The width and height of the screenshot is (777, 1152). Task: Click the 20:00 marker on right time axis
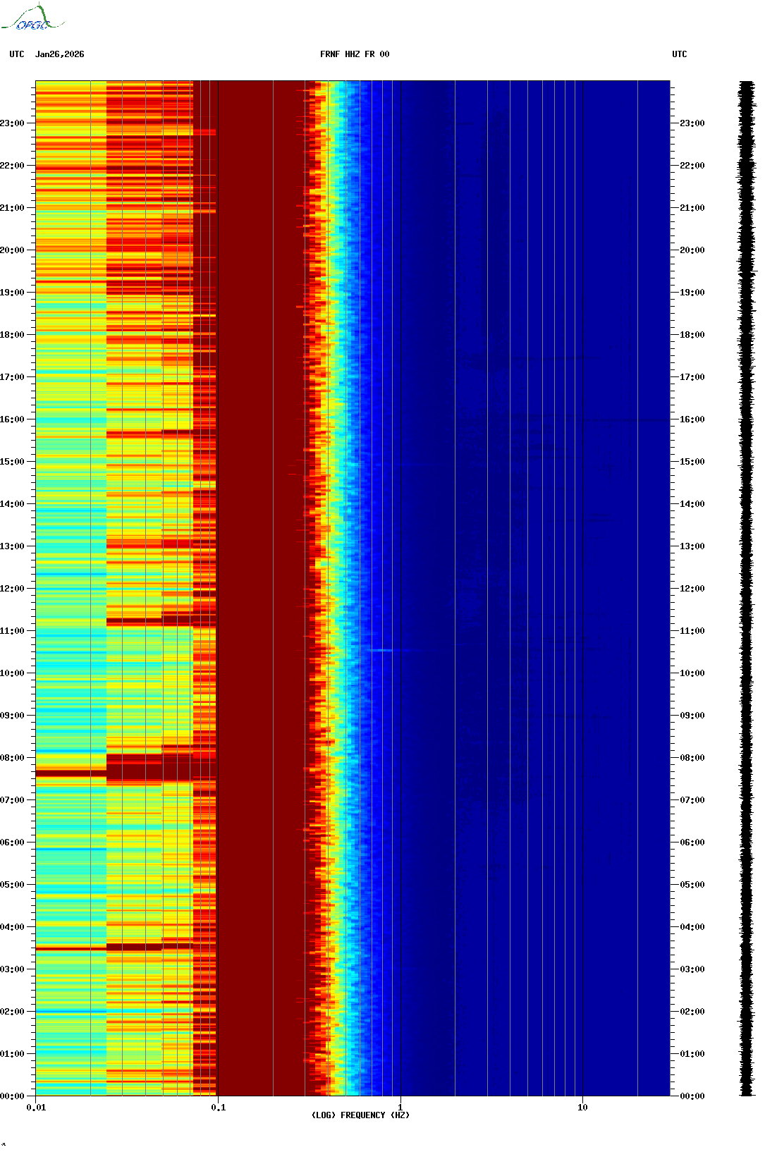[692, 250]
